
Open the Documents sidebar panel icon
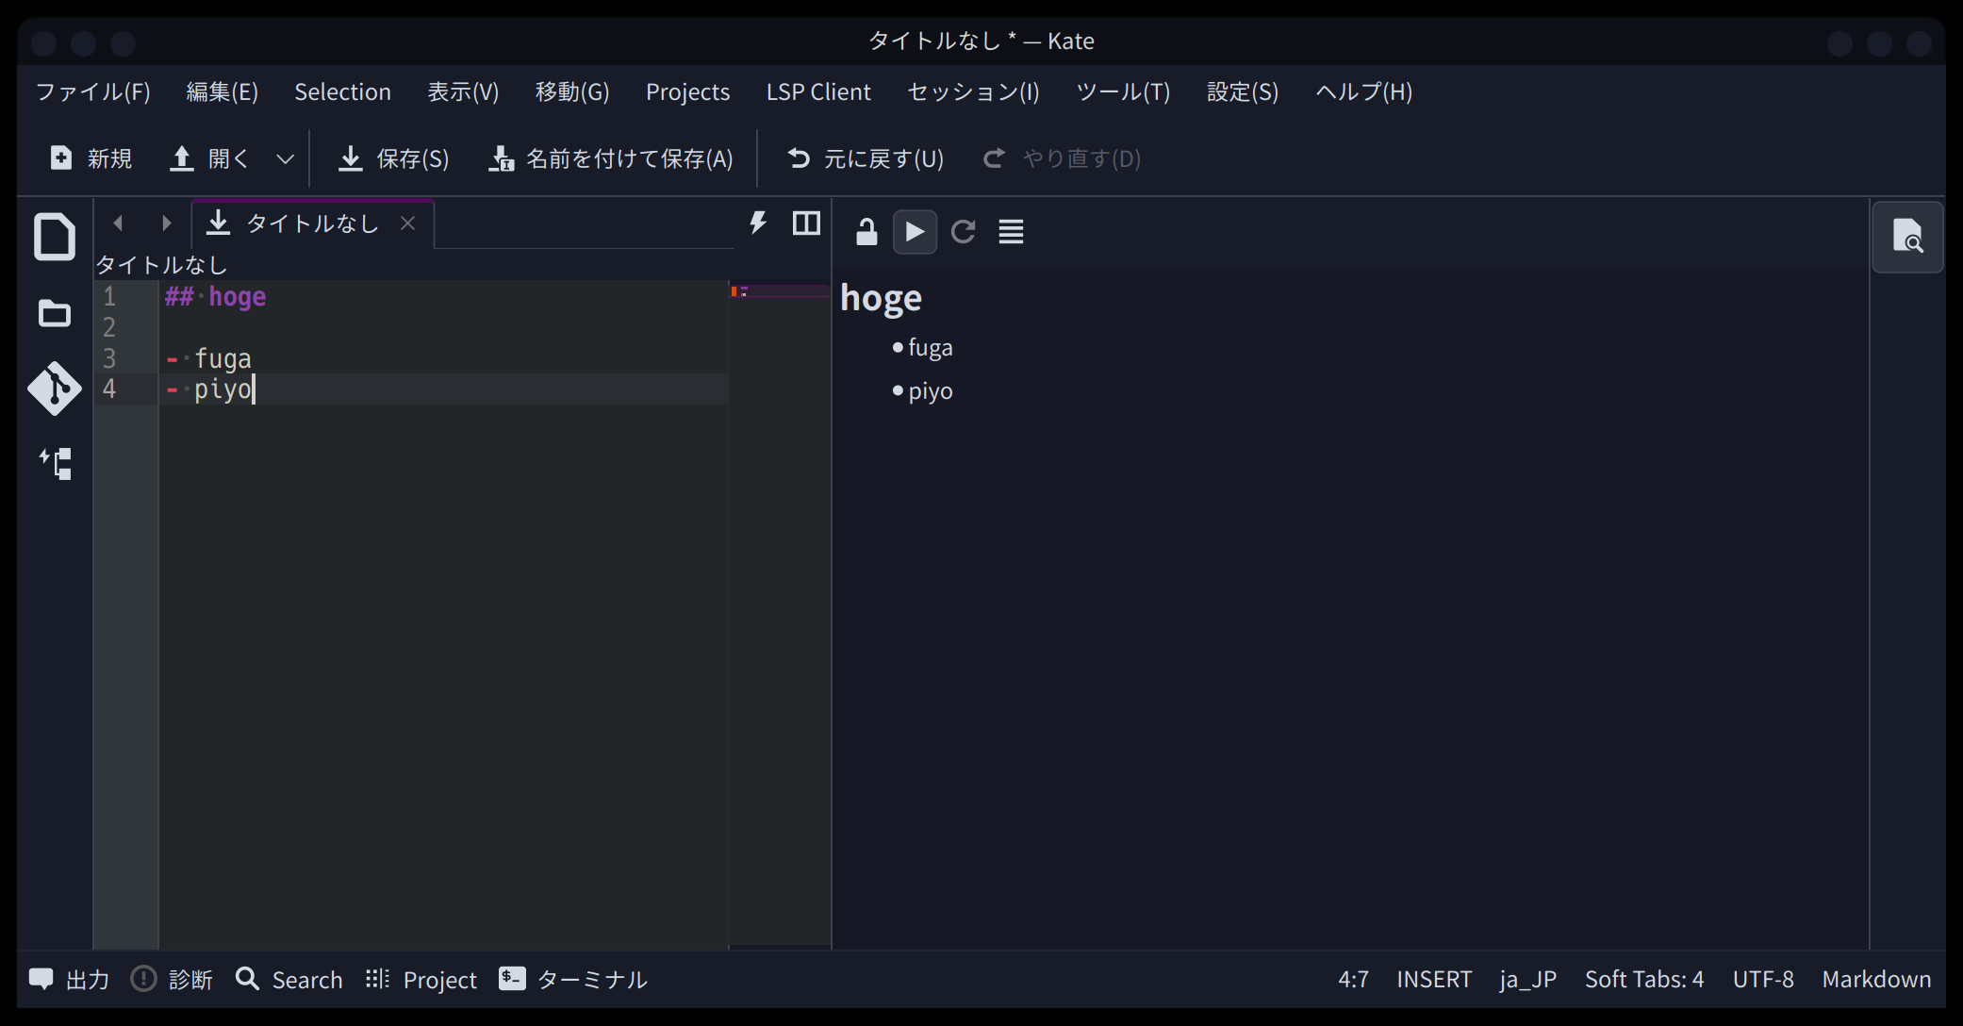pyautogui.click(x=55, y=236)
